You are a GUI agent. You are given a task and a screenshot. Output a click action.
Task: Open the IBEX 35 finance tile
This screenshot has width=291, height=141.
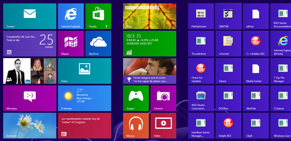[x=150, y=44]
